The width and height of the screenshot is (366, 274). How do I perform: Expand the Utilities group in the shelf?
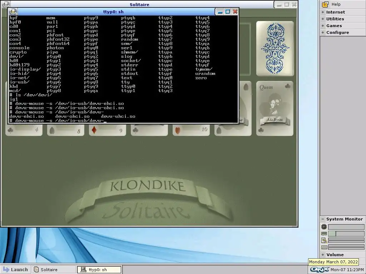pyautogui.click(x=343, y=19)
